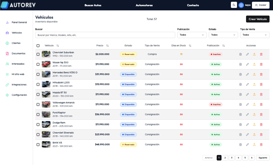Delete the BMW X5 vehicle

(x=261, y=145)
